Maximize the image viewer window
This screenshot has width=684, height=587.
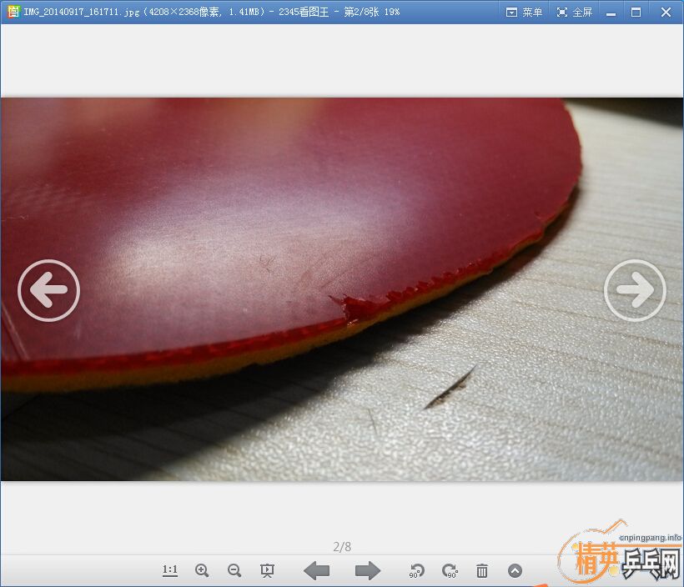point(636,12)
